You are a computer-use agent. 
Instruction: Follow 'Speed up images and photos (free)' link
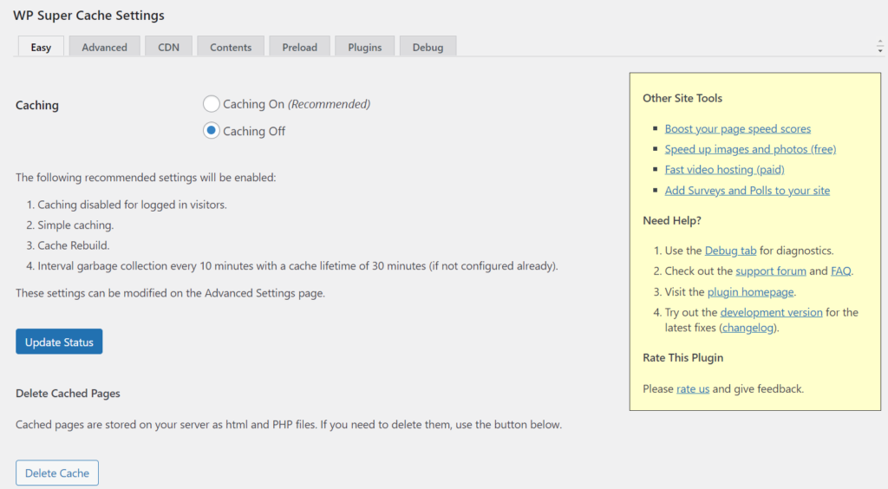750,149
